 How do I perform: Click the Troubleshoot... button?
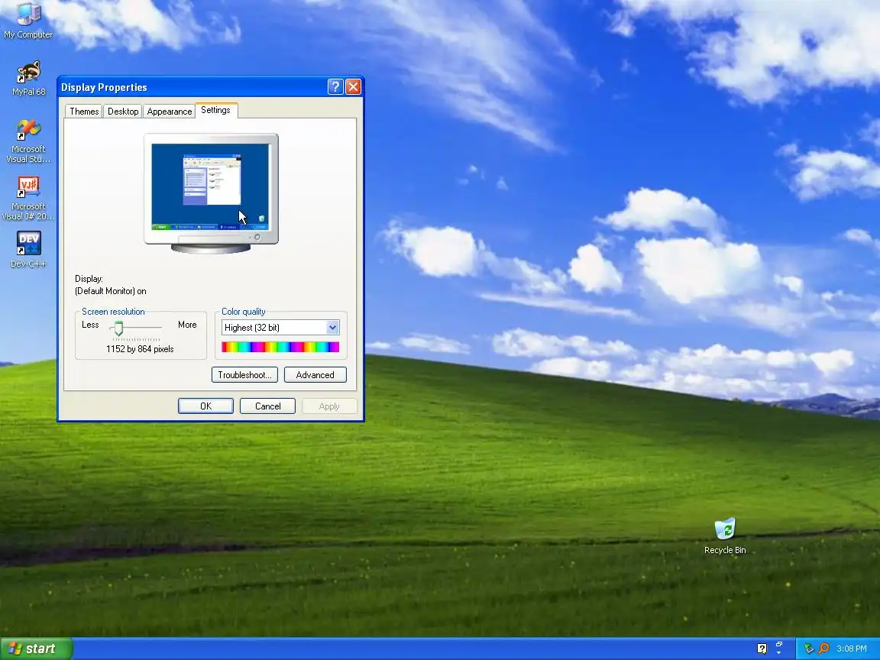pos(244,375)
